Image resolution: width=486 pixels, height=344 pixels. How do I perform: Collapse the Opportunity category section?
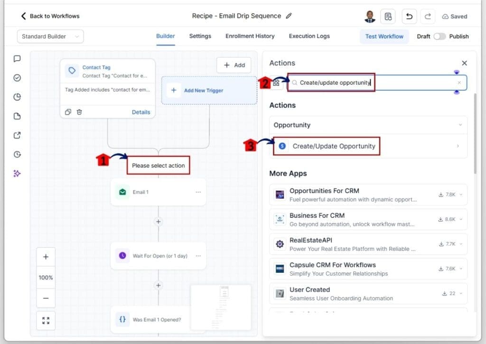pos(460,125)
